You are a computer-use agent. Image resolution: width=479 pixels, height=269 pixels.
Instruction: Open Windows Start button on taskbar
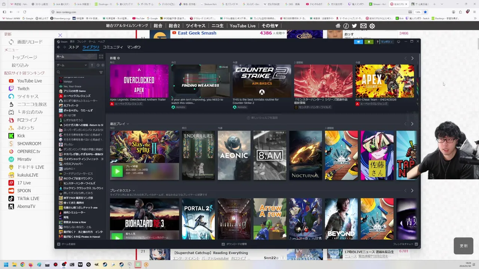click(x=6, y=265)
